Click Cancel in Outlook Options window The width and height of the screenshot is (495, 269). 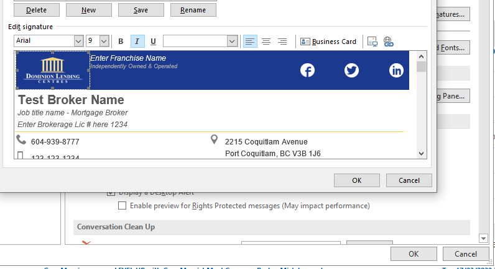(x=466, y=254)
